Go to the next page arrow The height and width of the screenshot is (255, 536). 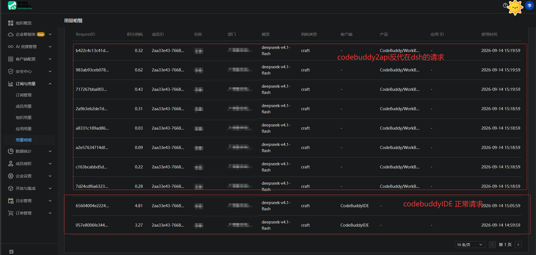click(x=518, y=245)
